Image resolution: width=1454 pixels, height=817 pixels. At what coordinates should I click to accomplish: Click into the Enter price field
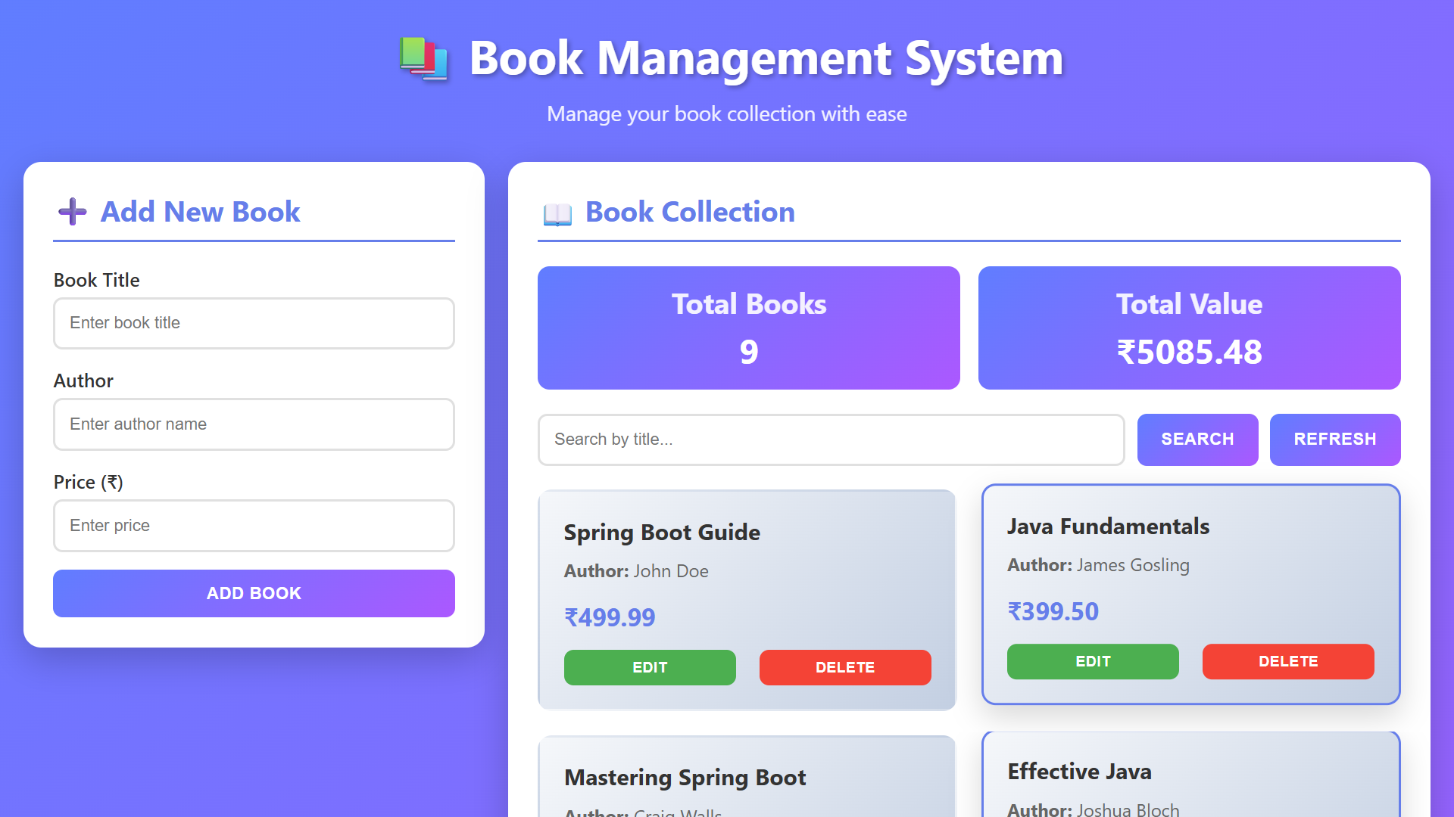254,526
